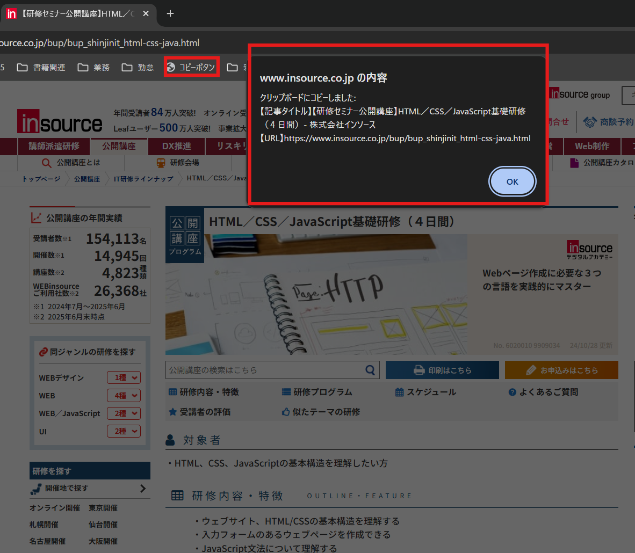Expand 開催地で探す chevron arrow
The height and width of the screenshot is (553, 635).
pos(143,488)
